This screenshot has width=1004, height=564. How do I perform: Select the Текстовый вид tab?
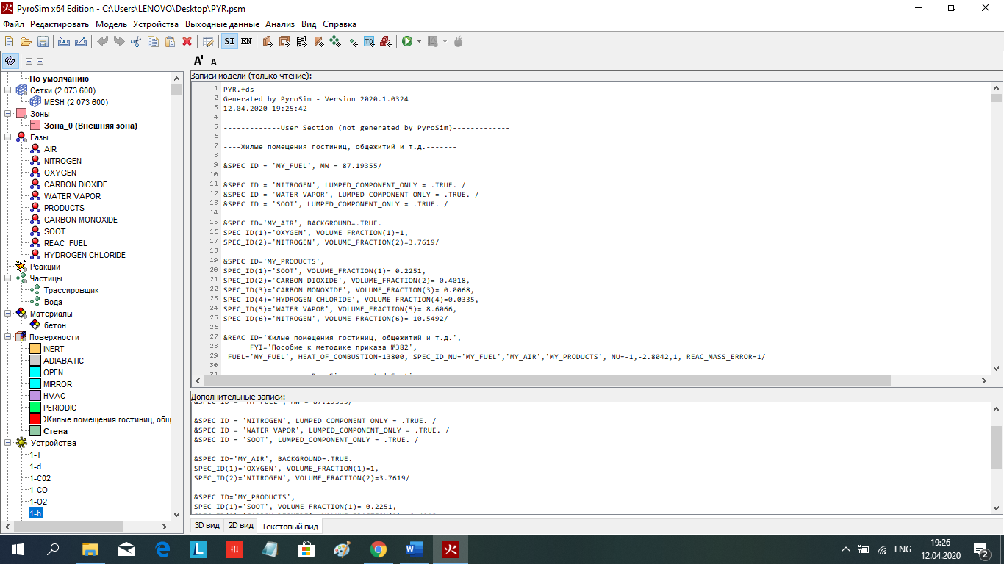click(x=290, y=527)
